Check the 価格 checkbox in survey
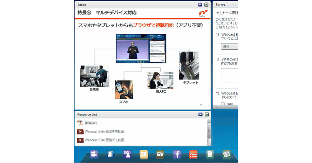The width and height of the screenshot is (312, 163). click(223, 104)
